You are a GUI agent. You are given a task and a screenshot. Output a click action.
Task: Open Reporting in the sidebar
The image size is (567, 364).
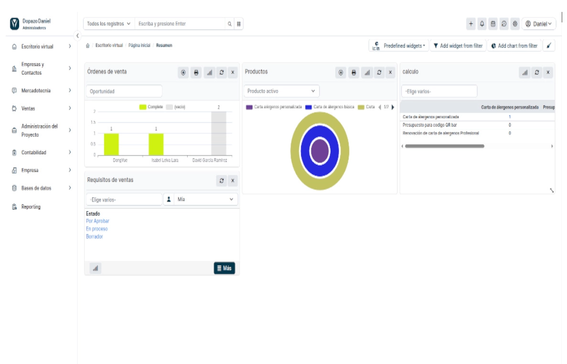coord(31,207)
